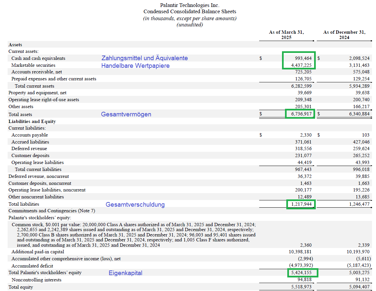376x291 pixels.
Task: Select the 'Additional paid-in capital' label
Action: [x=38, y=252]
